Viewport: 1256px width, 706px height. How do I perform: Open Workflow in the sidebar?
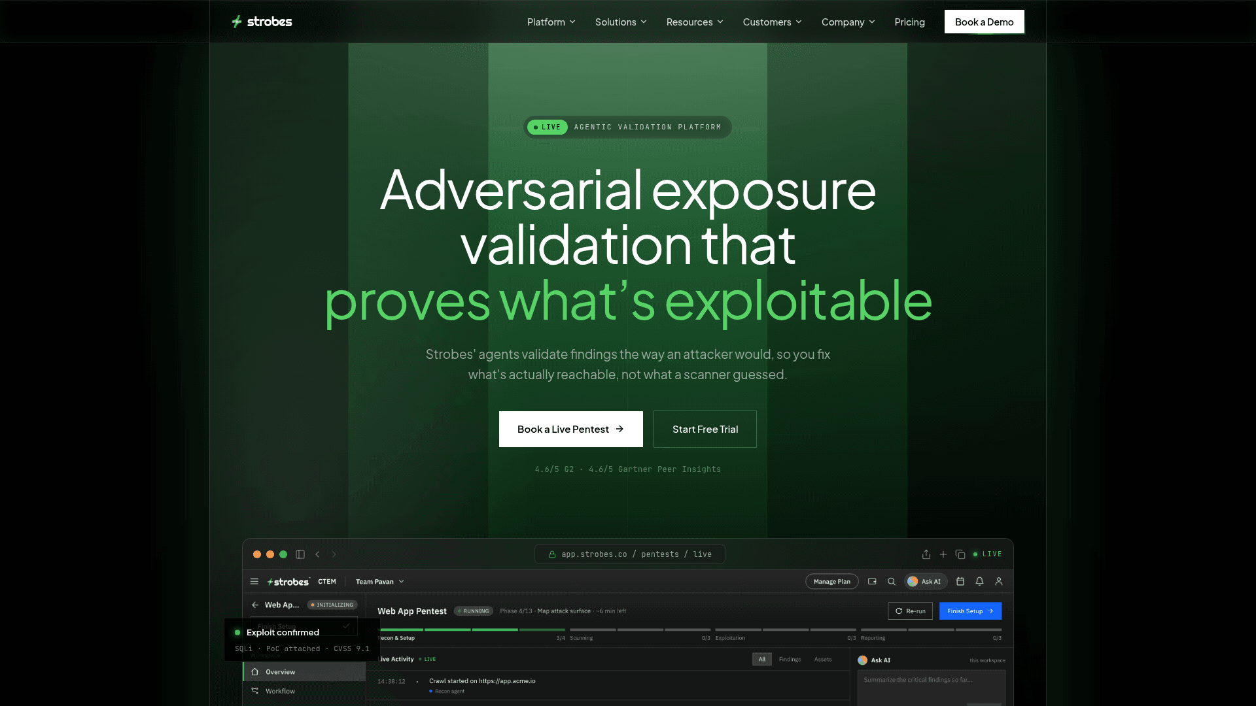[x=305, y=691]
